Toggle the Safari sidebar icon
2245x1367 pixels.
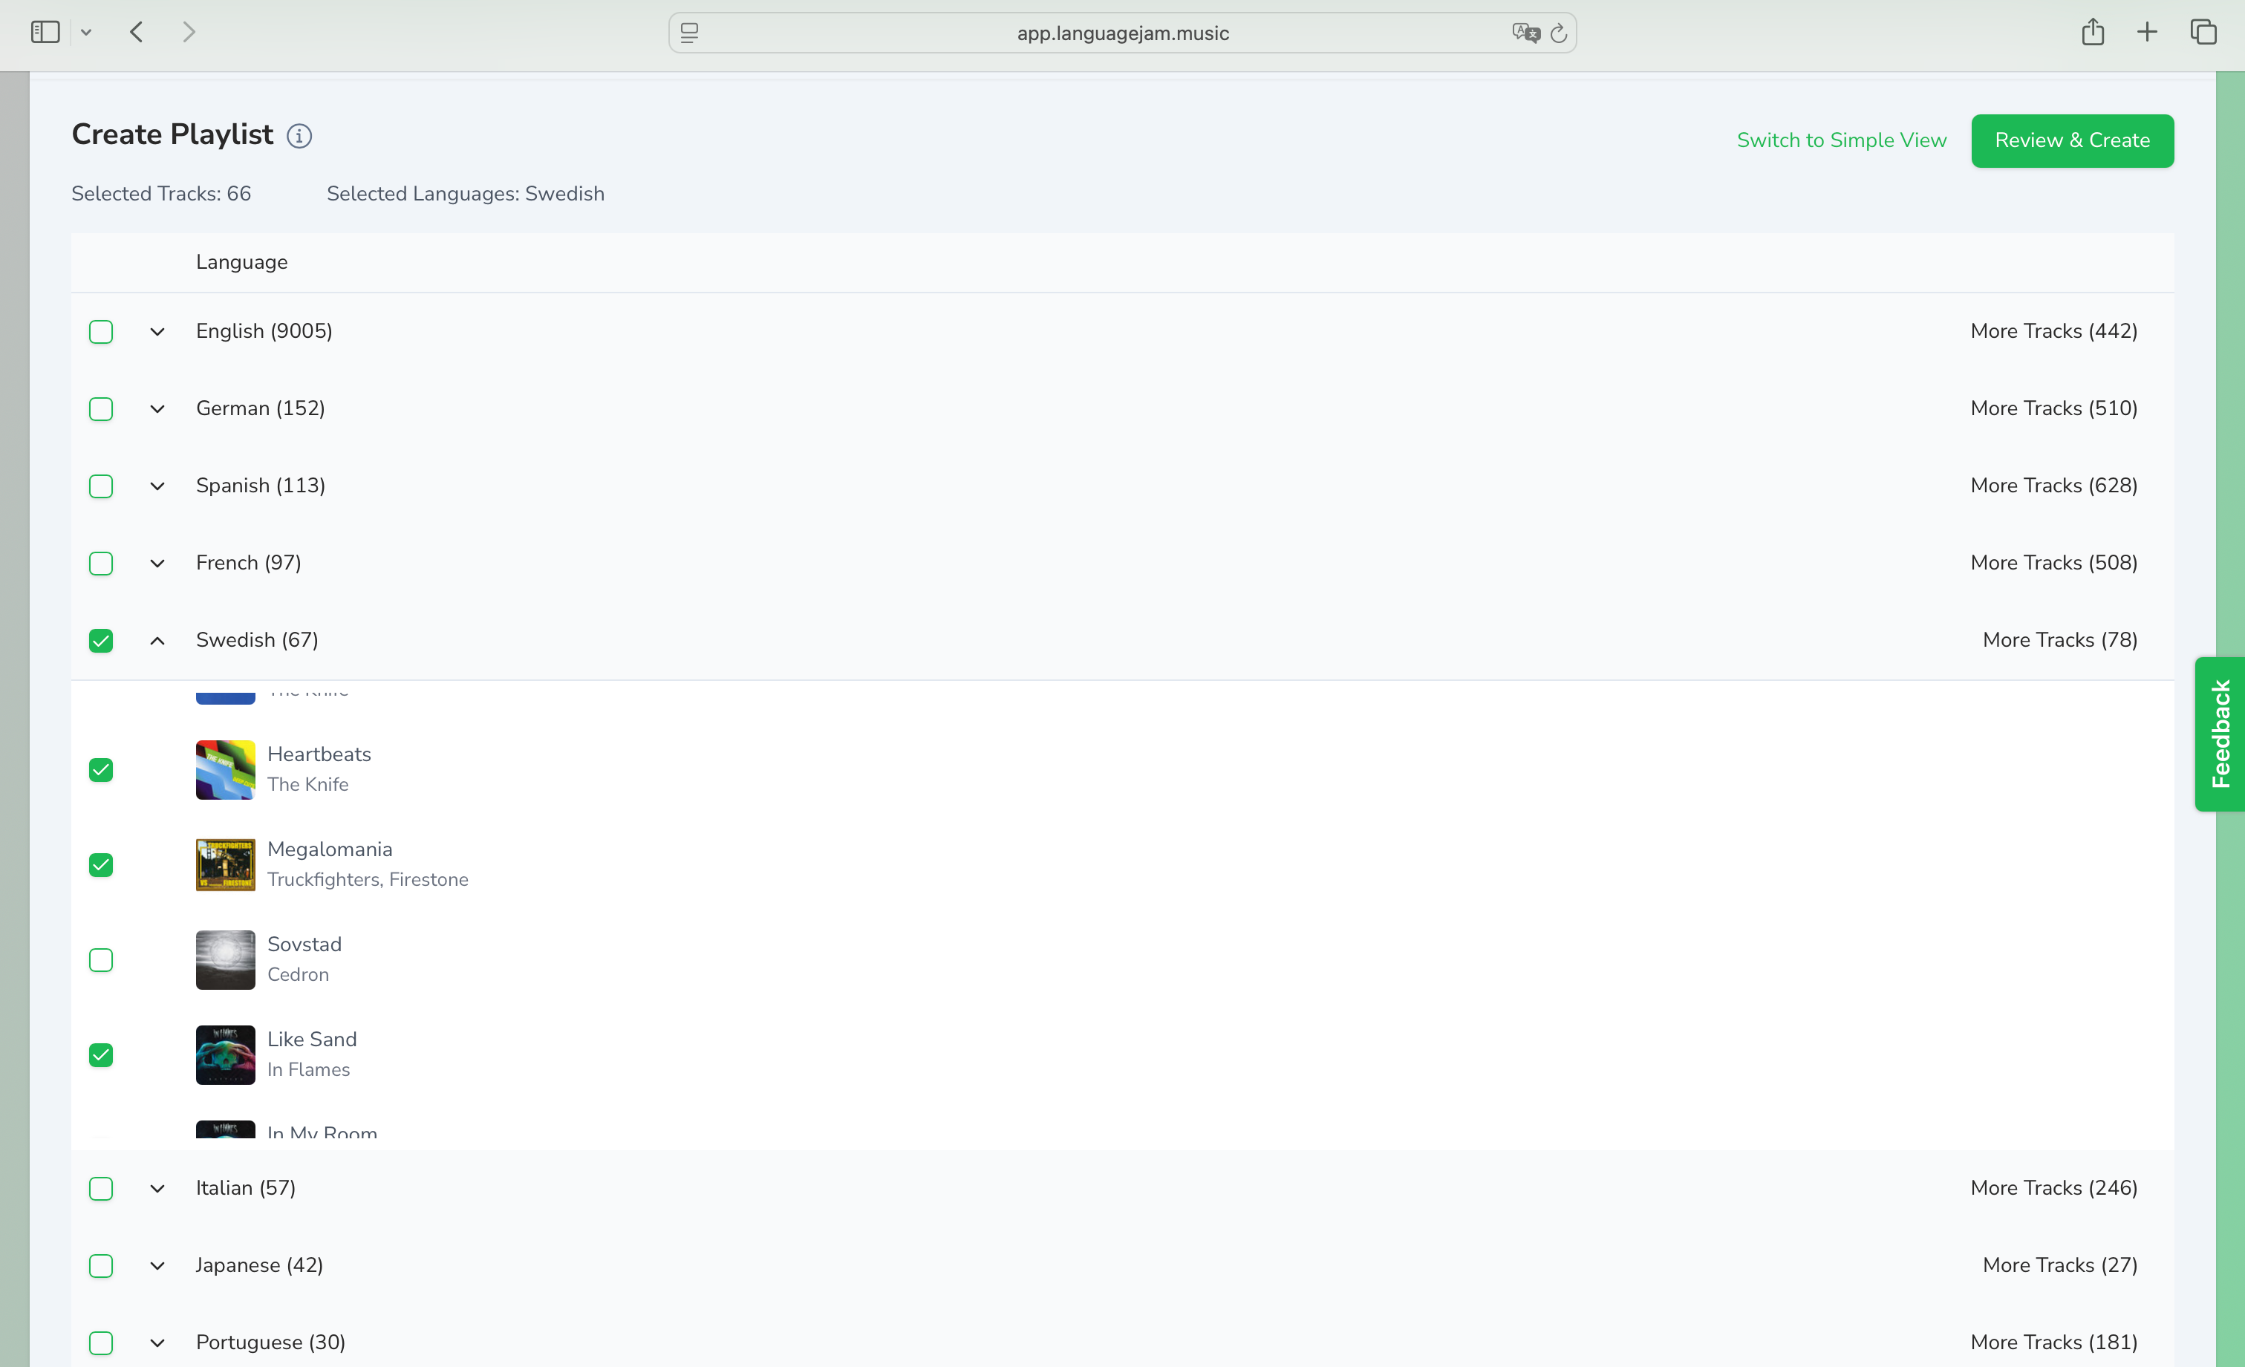click(45, 33)
